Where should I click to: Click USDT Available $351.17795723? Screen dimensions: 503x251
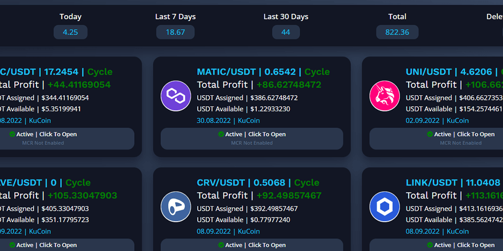click(44, 220)
